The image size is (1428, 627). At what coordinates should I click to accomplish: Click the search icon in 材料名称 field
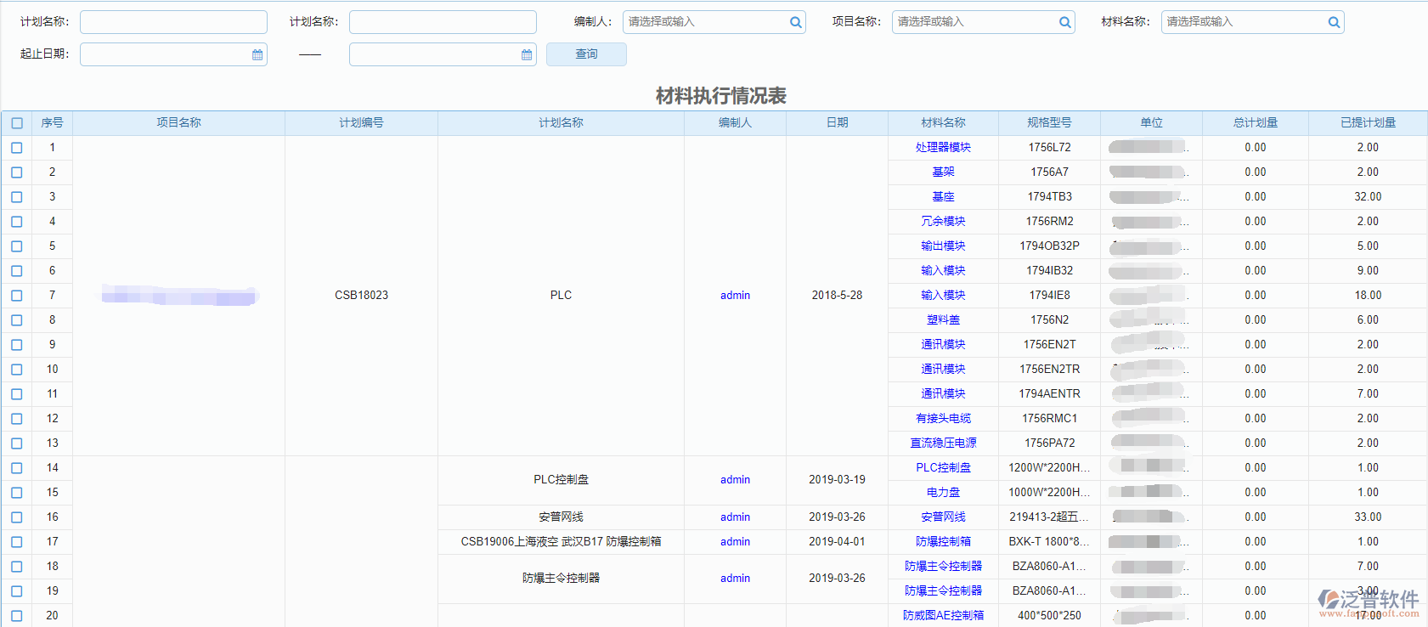[1334, 23]
